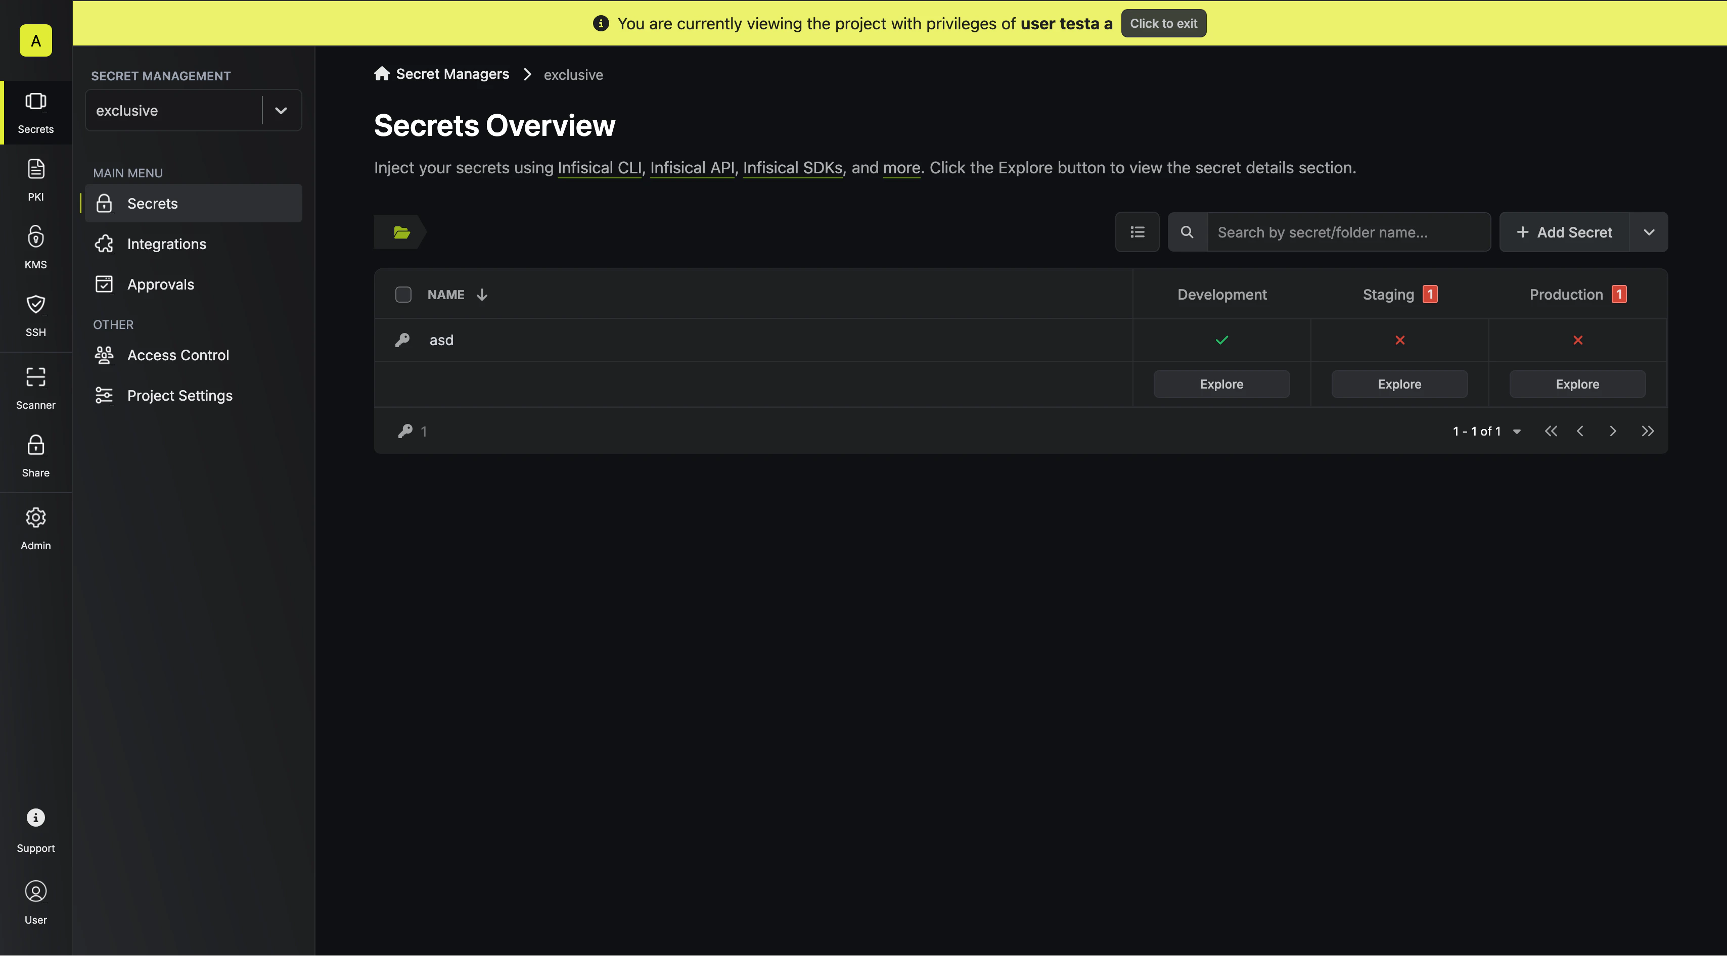1727x956 pixels.
Task: Click the red X under Staging
Action: click(1400, 341)
